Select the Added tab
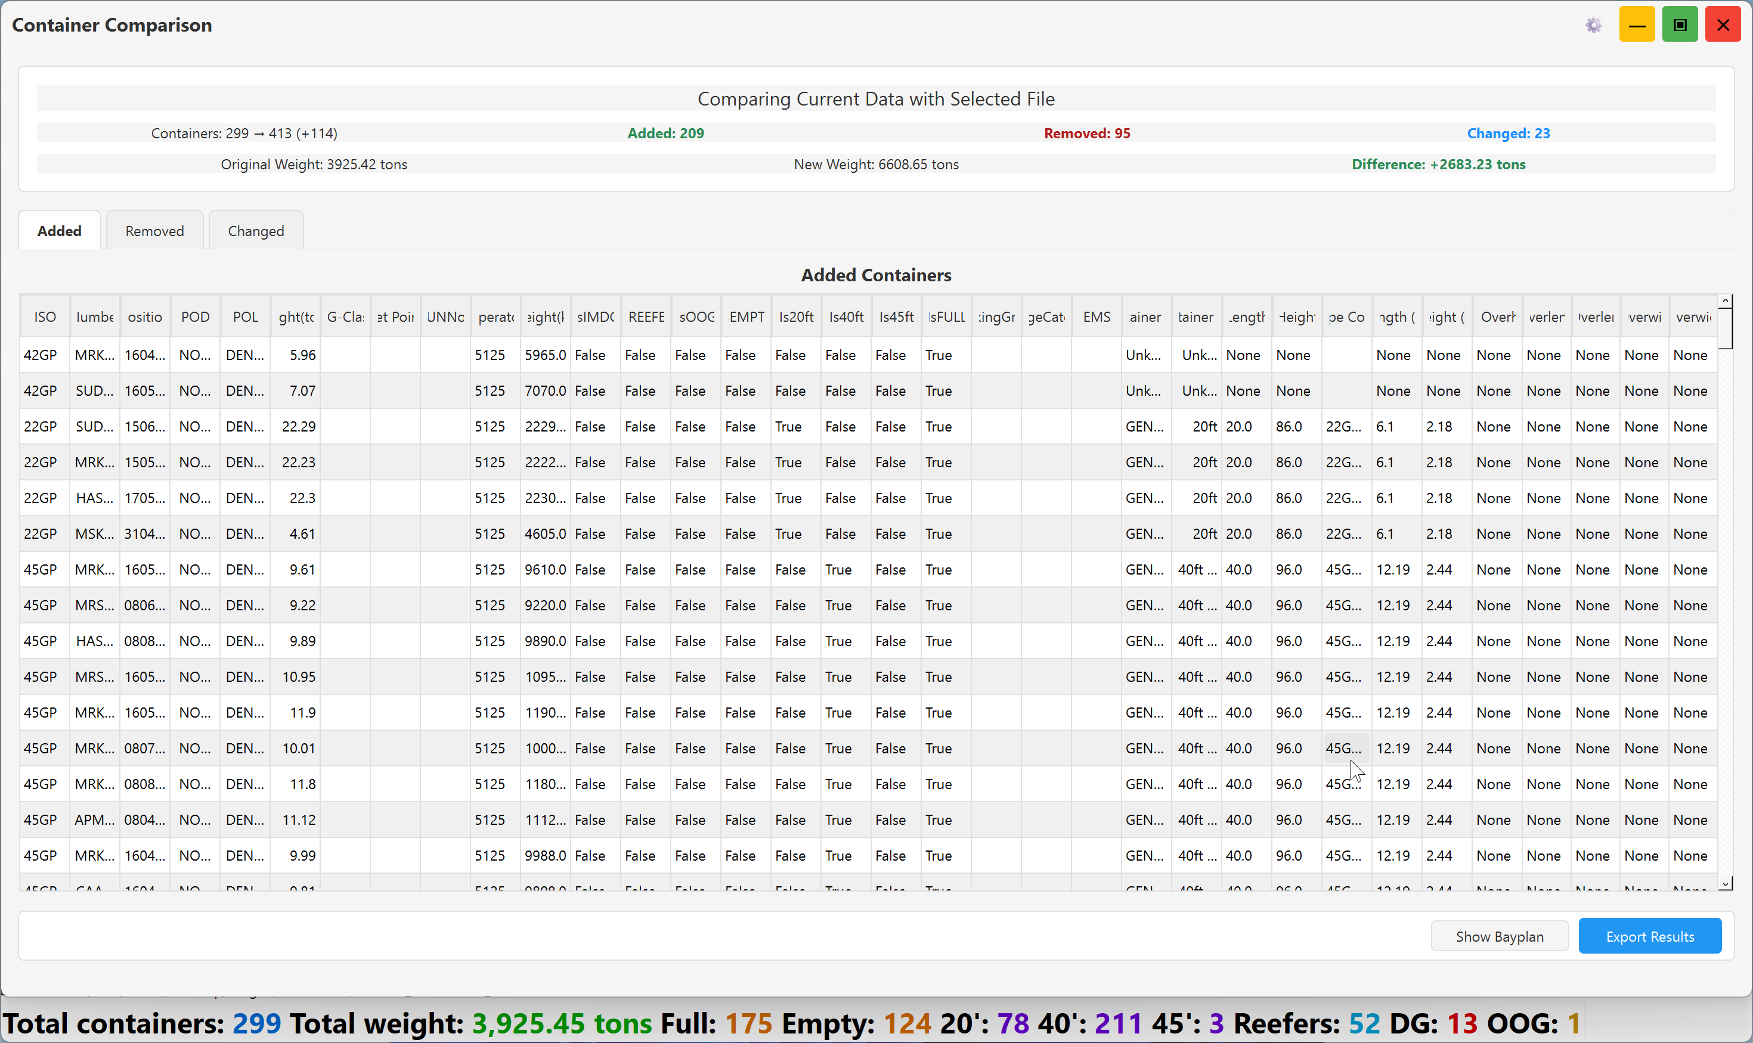The height and width of the screenshot is (1043, 1753). click(60, 231)
